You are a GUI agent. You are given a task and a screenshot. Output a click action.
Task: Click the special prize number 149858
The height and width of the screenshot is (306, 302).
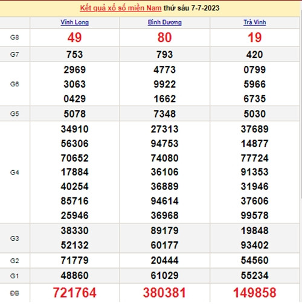click(255, 293)
